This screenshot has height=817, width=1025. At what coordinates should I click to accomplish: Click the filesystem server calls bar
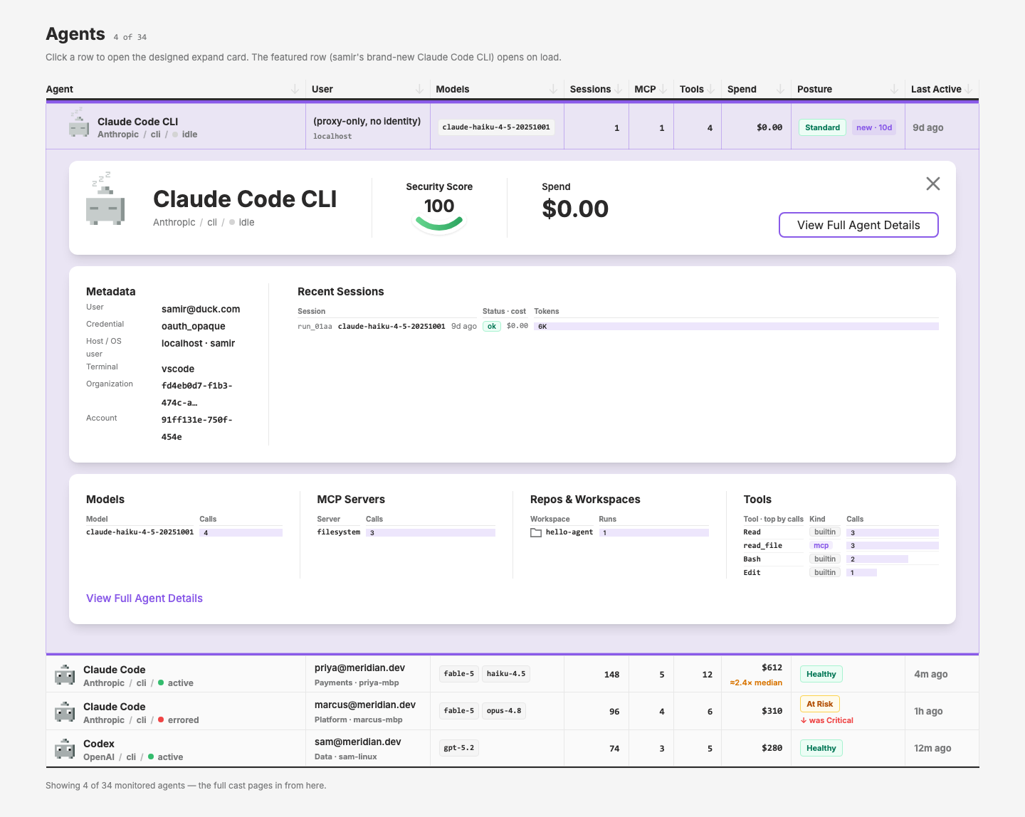[x=431, y=533]
